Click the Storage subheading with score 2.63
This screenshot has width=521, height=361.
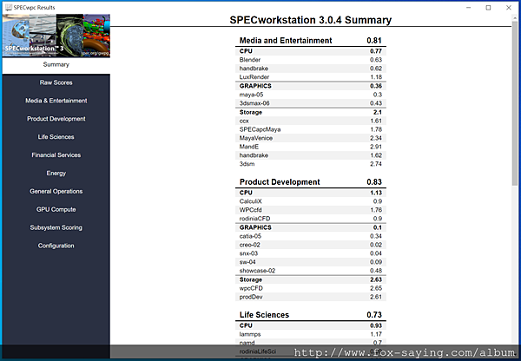coord(311,279)
